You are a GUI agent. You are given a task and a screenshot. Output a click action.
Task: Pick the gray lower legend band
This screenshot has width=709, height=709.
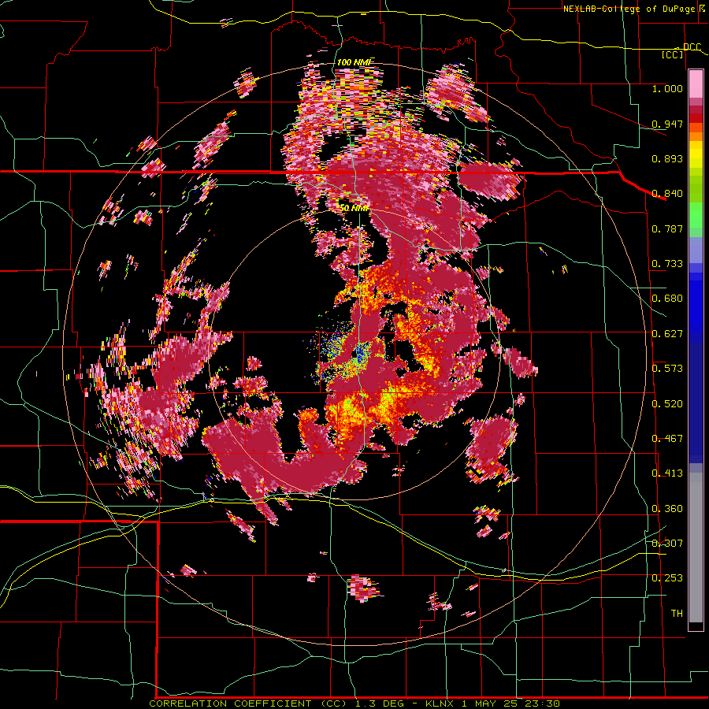point(696,548)
